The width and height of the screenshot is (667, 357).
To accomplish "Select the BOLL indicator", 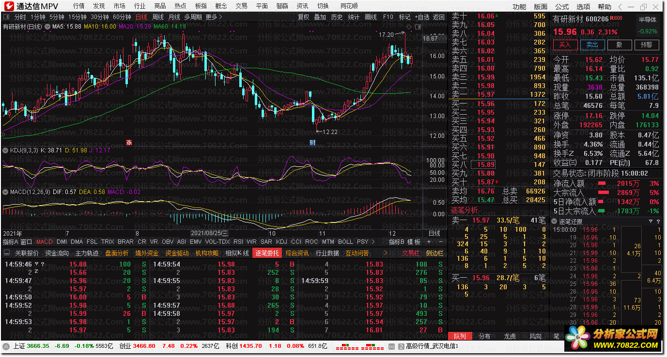I will click(345, 242).
